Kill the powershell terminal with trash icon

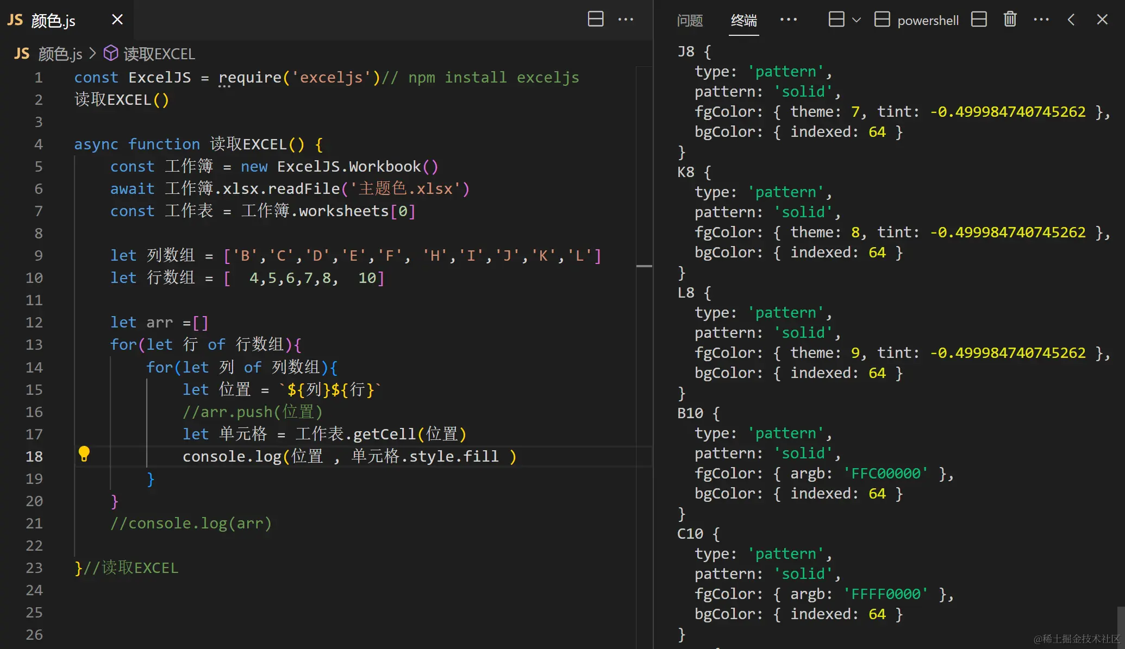tap(1010, 20)
